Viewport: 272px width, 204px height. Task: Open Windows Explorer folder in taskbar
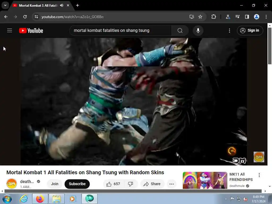pos(57,199)
